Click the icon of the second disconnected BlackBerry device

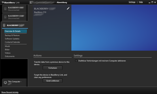click(5, 17)
